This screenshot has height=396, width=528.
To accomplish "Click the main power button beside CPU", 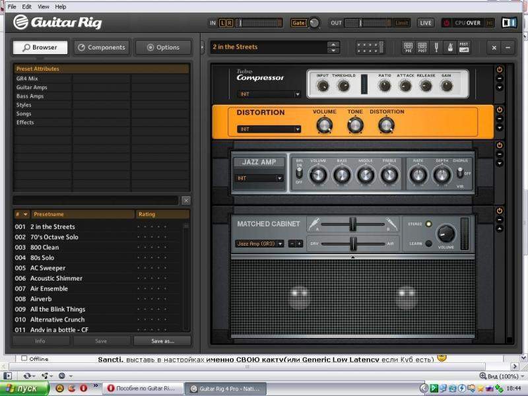I will pos(446,23).
